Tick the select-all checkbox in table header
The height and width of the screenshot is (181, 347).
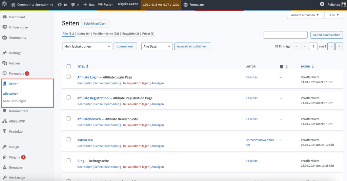coord(69,66)
